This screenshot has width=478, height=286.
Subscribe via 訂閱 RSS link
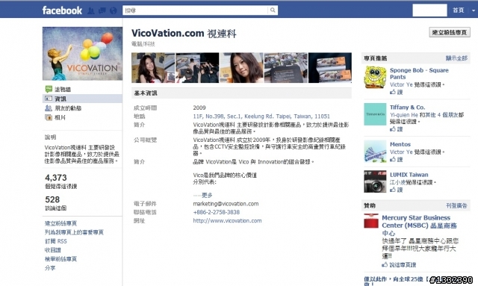tap(55, 241)
